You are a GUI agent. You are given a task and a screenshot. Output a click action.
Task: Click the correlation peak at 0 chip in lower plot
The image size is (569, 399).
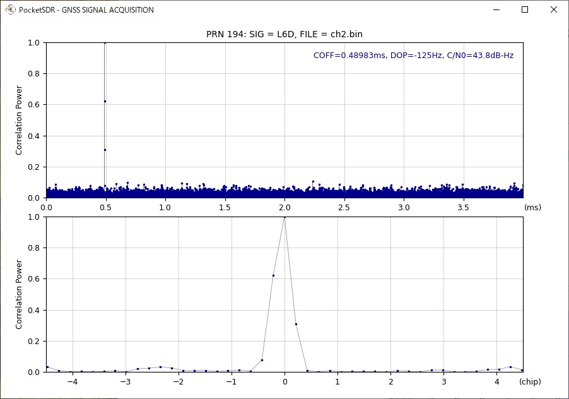(x=284, y=217)
